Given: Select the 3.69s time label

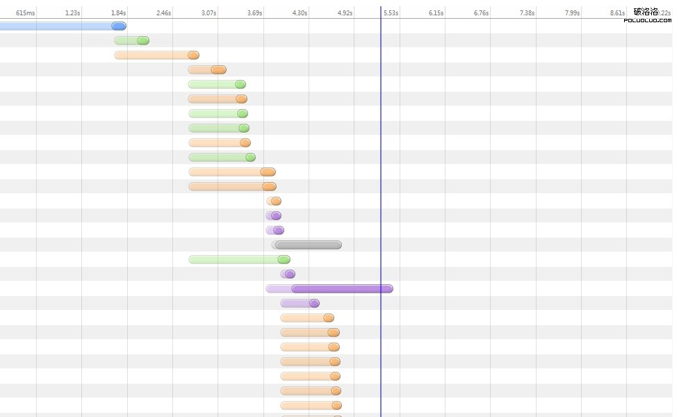Looking at the screenshot, I should 254,13.
